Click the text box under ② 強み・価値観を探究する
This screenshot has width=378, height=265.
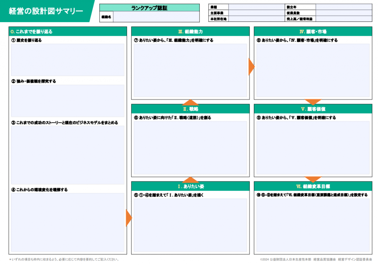68,101
